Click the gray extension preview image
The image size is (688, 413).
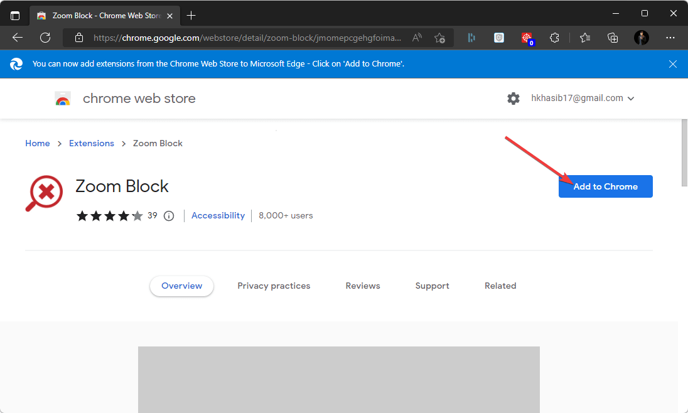339,380
